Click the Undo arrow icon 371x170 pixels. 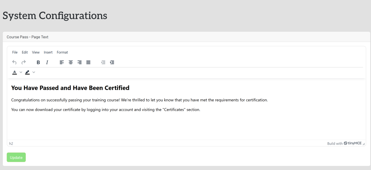pyautogui.click(x=14, y=62)
